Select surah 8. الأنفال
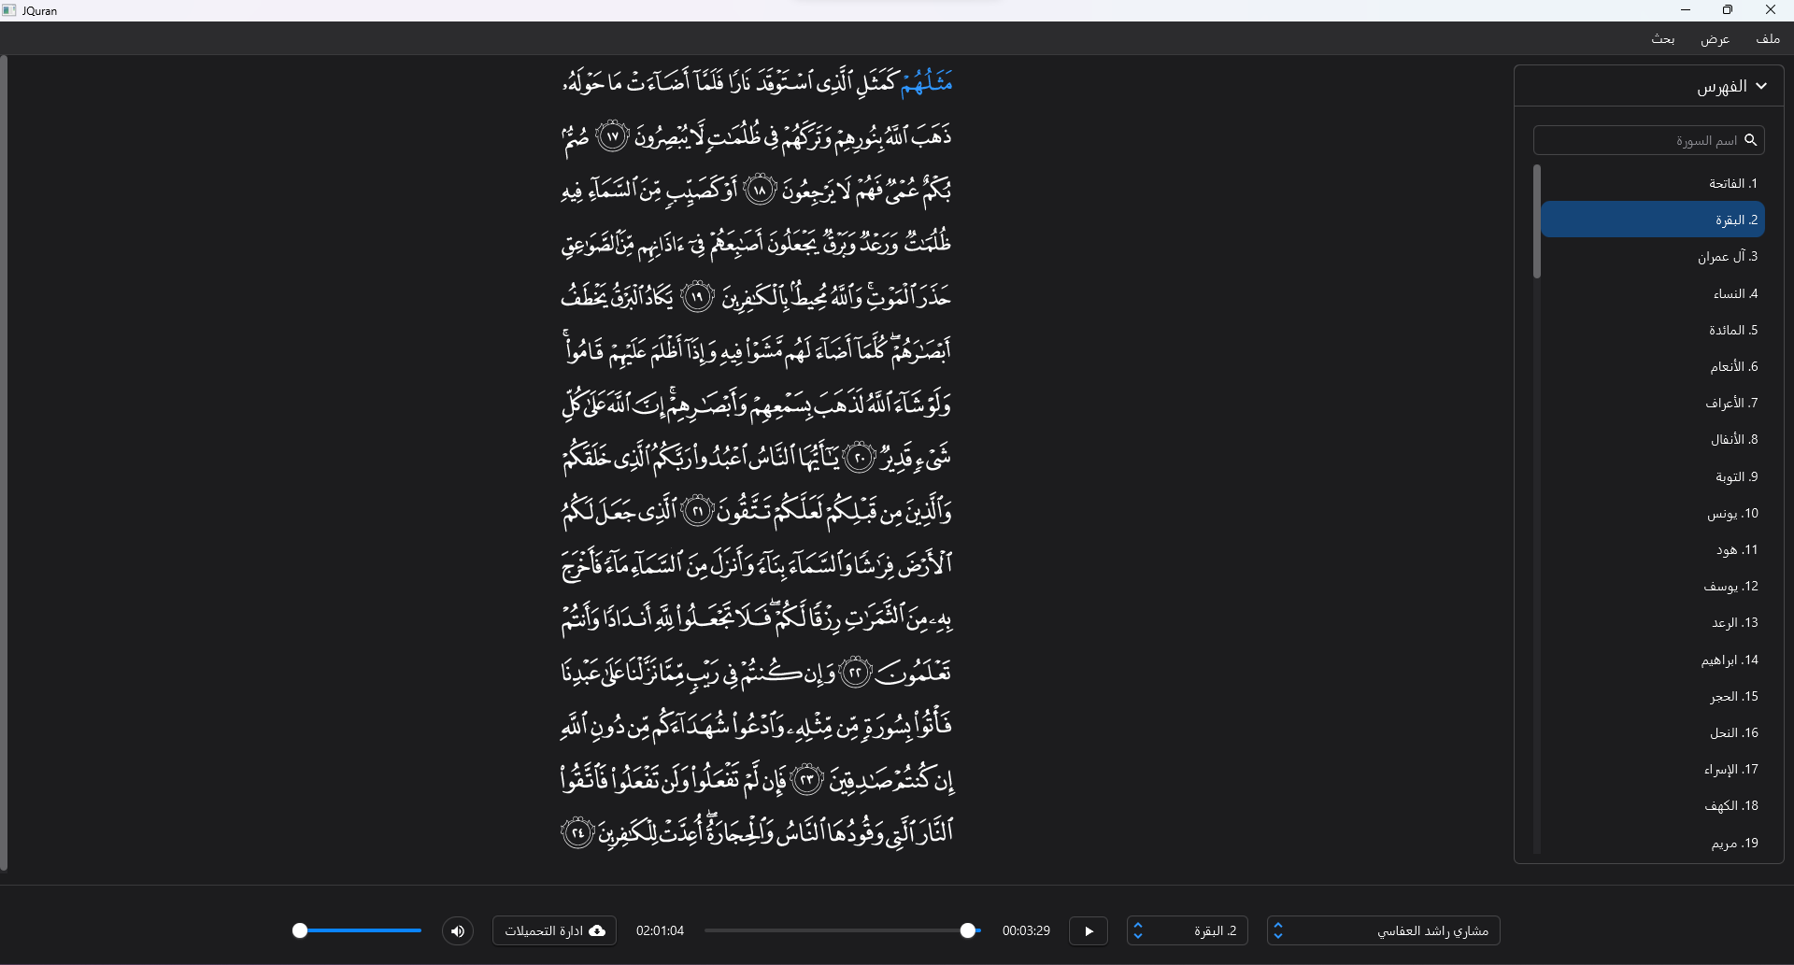 (x=1652, y=439)
